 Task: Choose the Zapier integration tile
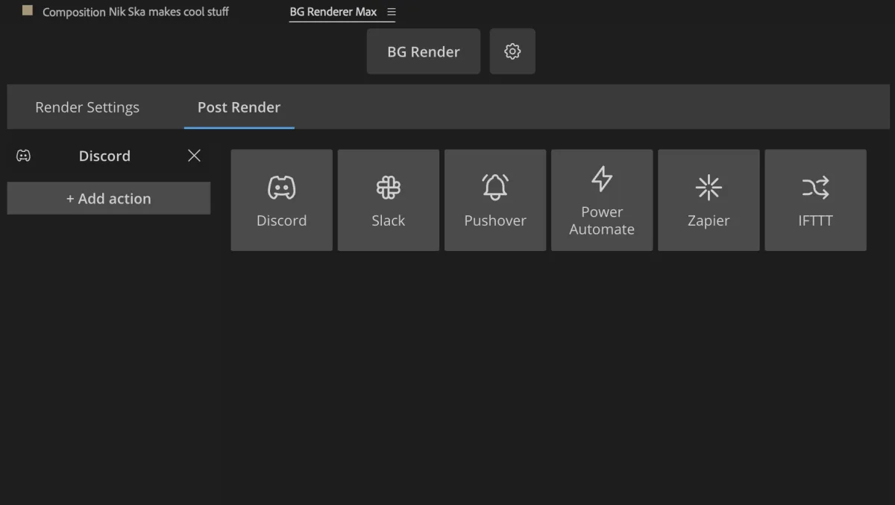pos(709,200)
